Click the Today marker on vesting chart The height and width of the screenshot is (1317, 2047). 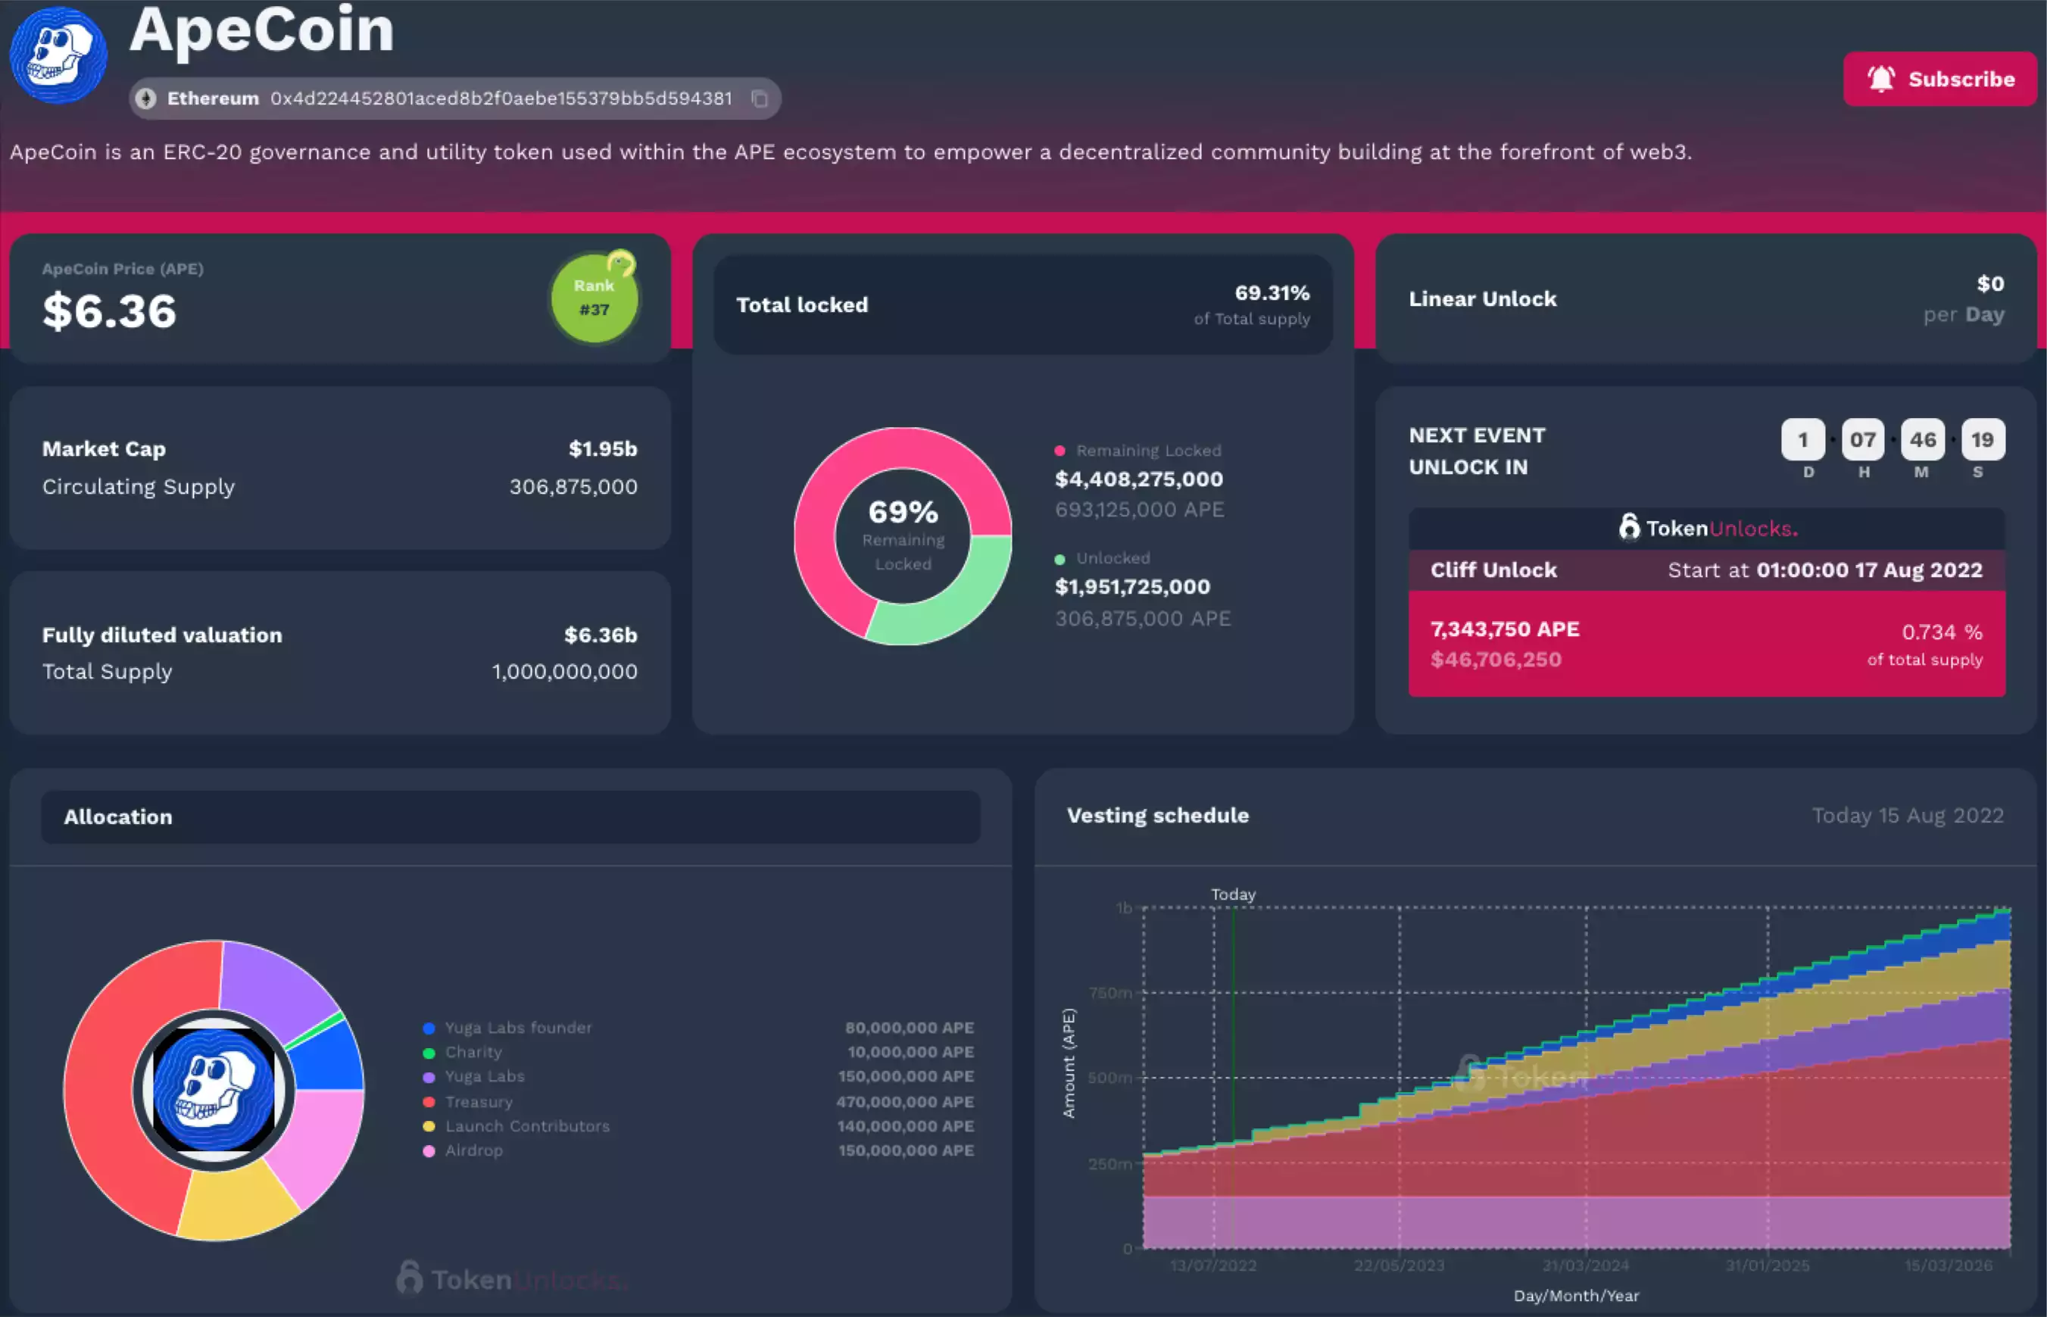point(1232,894)
